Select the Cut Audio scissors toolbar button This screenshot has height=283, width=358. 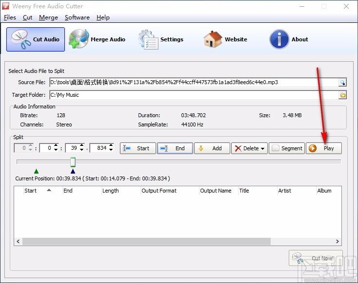(x=36, y=39)
